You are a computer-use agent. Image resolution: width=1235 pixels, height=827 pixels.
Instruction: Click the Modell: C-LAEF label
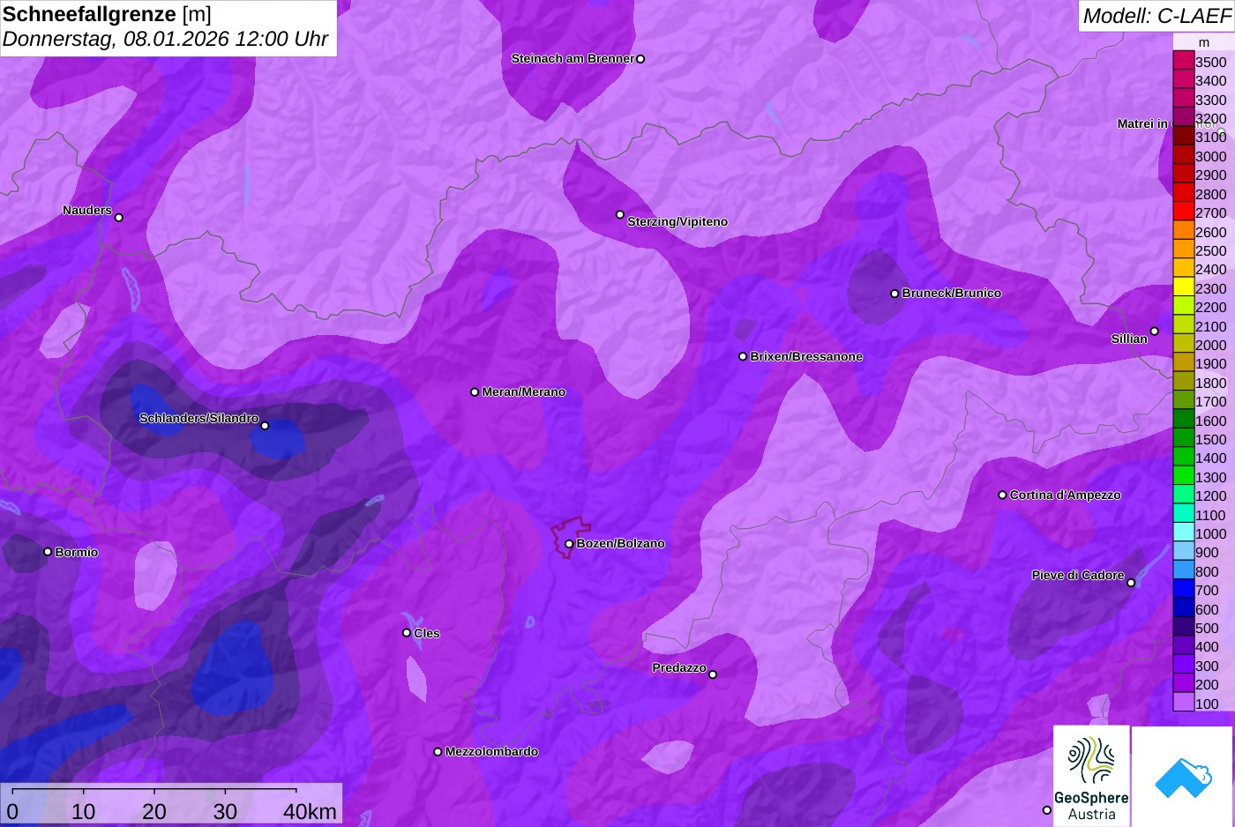(1156, 16)
